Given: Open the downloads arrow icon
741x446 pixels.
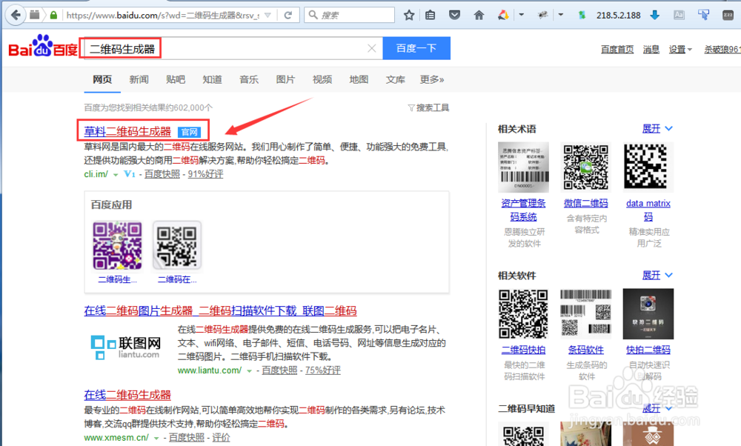Looking at the screenshot, I should coord(654,15).
